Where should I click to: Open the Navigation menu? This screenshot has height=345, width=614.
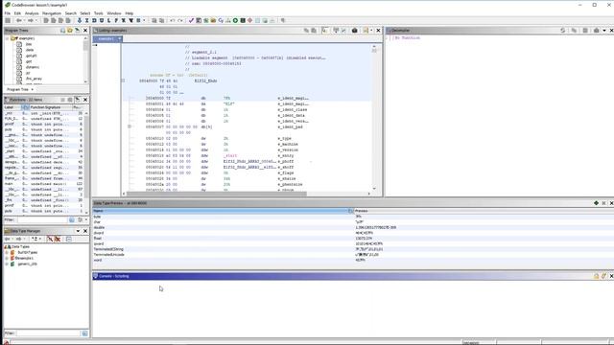[x=52, y=13]
